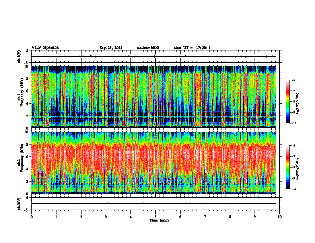Click the ch.1 frequency tick "2"

click(28, 116)
